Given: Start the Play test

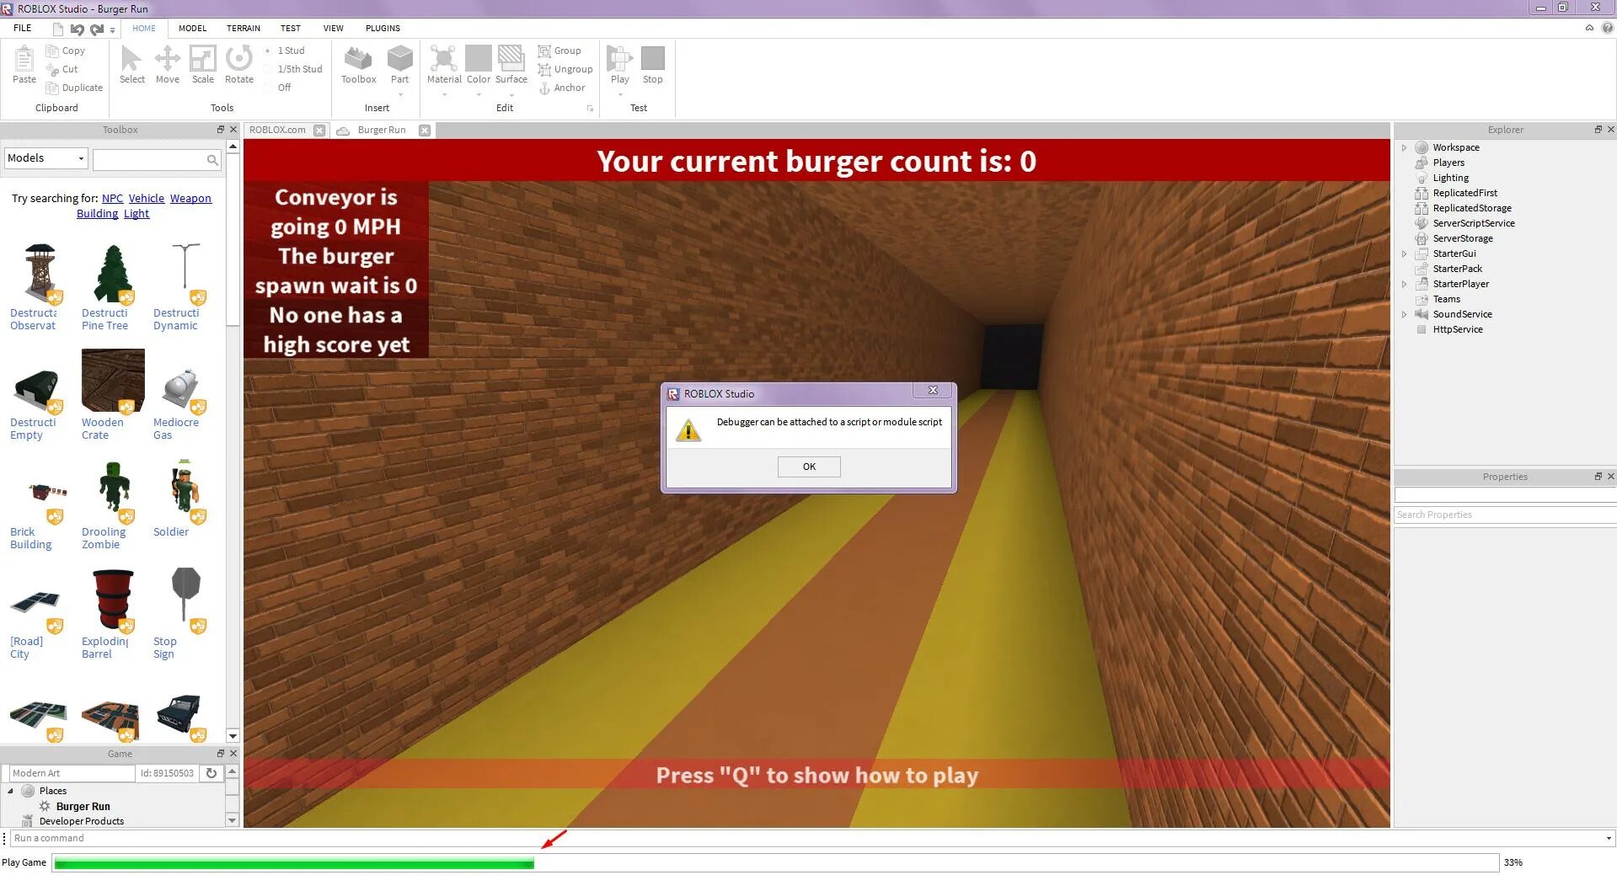Looking at the screenshot, I should [619, 65].
